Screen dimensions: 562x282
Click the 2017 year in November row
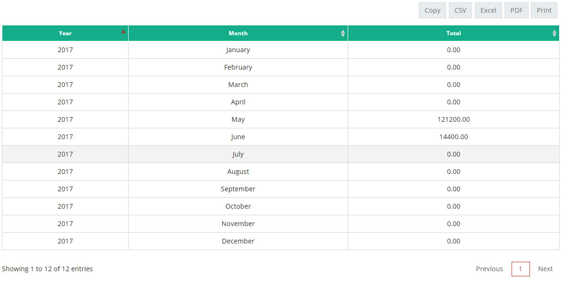click(65, 224)
